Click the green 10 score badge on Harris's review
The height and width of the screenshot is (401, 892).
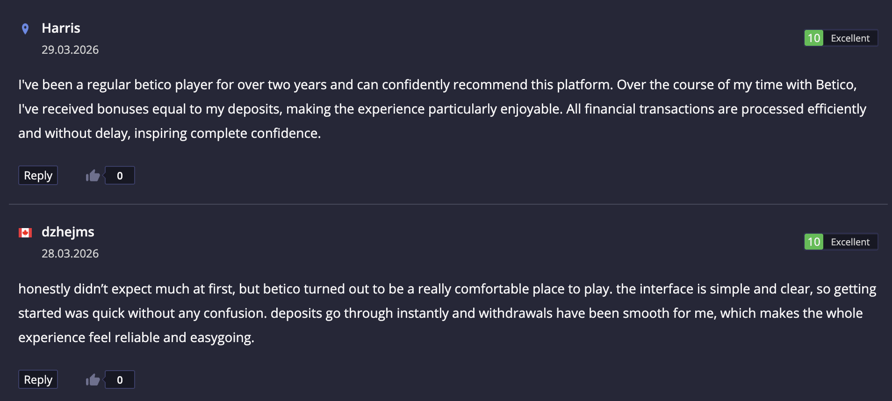point(813,38)
